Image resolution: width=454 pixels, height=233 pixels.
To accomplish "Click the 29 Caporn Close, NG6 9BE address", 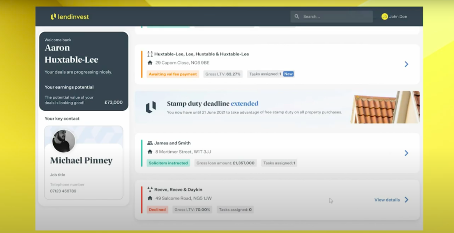I will (182, 63).
